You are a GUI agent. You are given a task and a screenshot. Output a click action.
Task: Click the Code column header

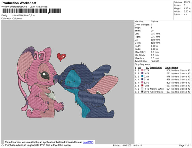point(167,68)
